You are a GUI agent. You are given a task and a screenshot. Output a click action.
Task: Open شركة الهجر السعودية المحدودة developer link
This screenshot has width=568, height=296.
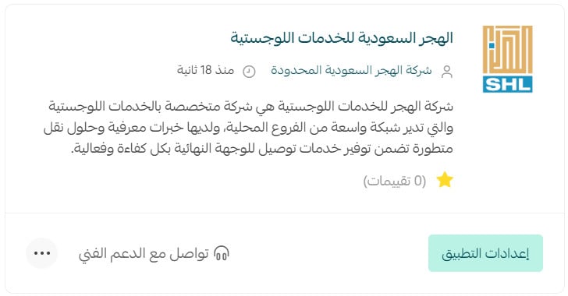351,70
